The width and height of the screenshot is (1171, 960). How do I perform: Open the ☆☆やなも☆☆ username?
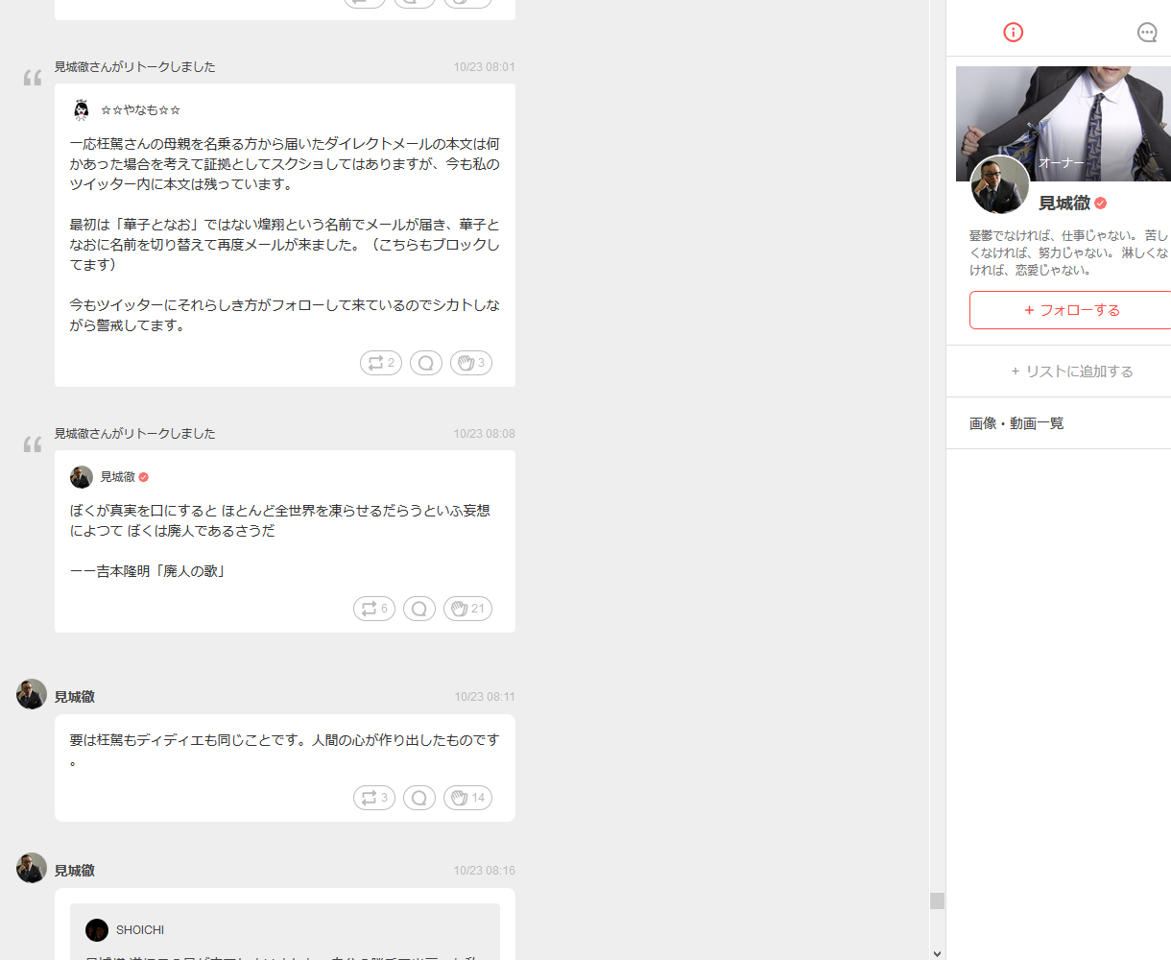coord(141,110)
